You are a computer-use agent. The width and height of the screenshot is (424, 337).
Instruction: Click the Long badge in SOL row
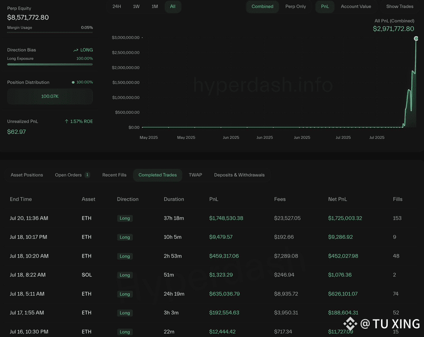(x=125, y=275)
